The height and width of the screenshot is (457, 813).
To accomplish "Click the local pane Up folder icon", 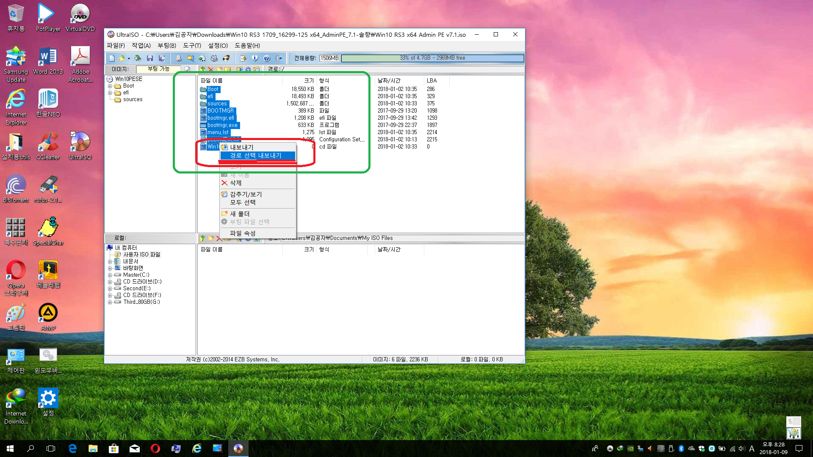I will pyautogui.click(x=202, y=238).
